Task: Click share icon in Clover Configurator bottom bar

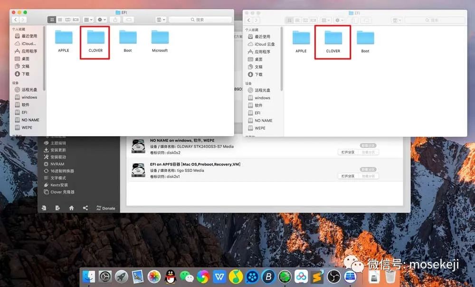Action: tap(85, 208)
